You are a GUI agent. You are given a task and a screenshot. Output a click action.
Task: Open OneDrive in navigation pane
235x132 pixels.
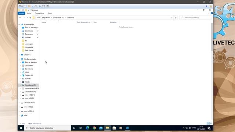tap(27, 55)
